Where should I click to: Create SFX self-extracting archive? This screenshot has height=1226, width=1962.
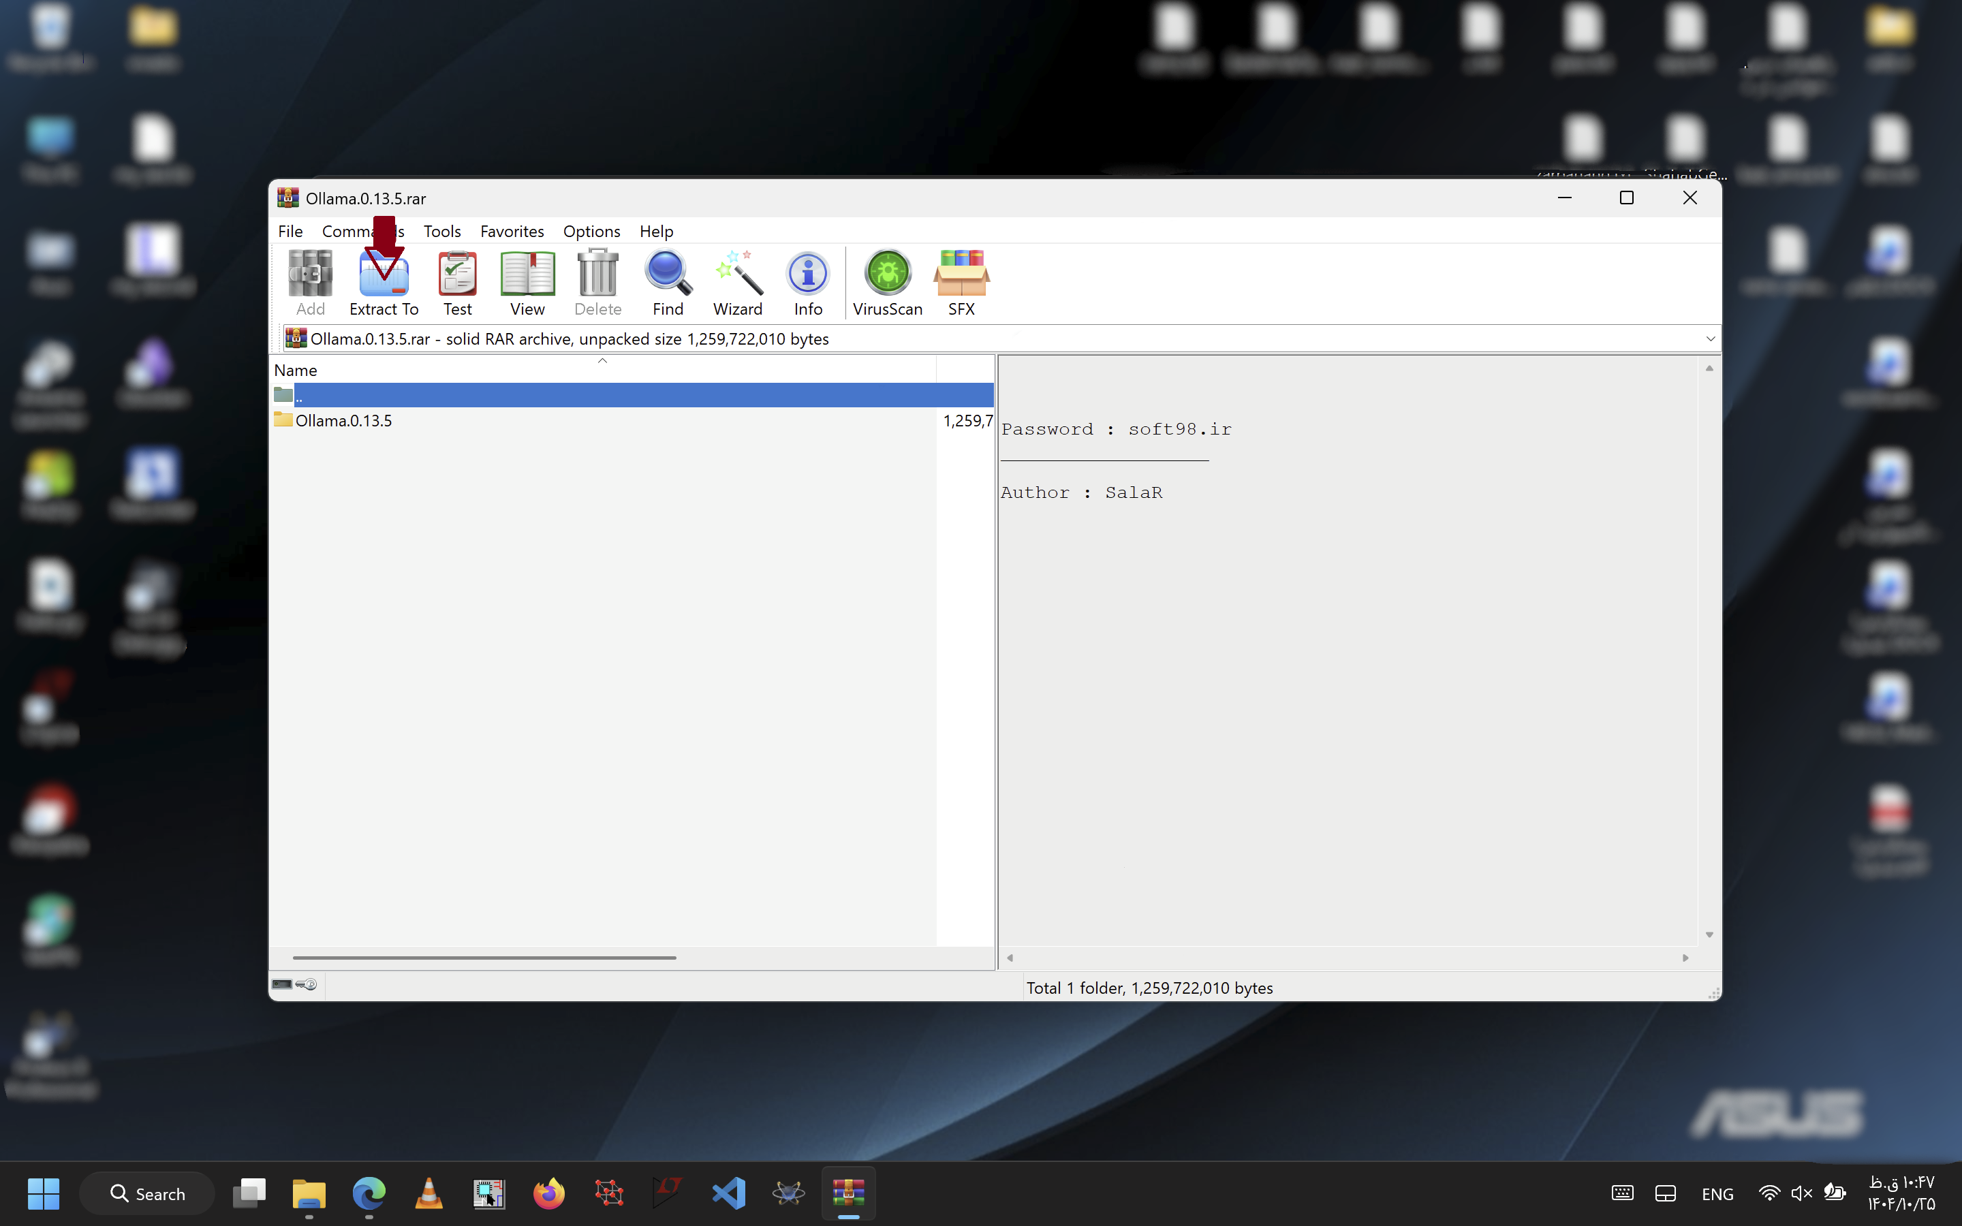point(961,281)
